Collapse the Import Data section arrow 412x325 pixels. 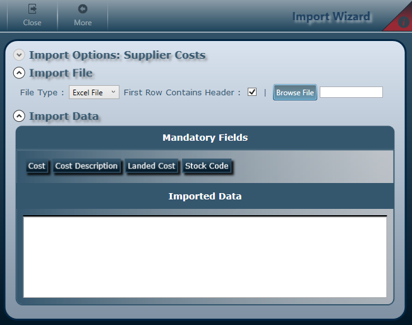pyautogui.click(x=19, y=116)
